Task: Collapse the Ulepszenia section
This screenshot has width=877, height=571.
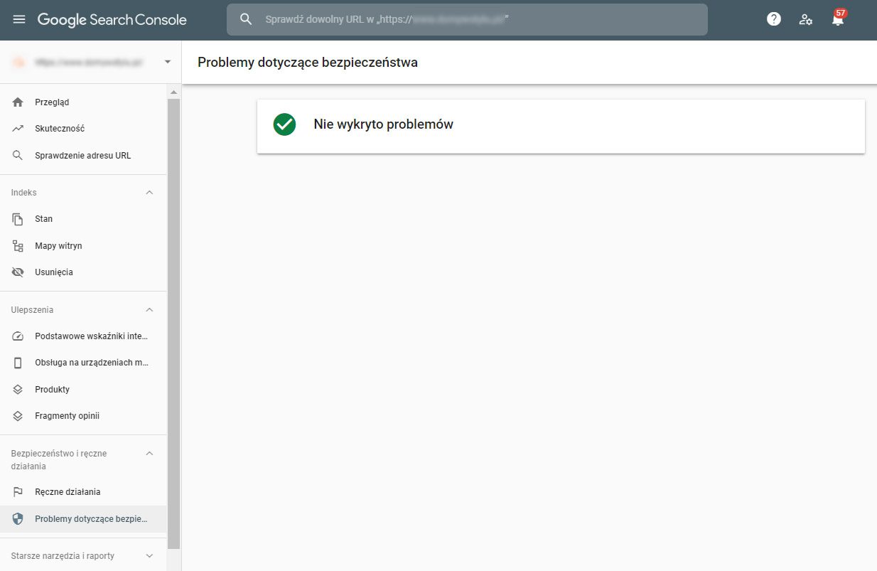Action: 149,310
